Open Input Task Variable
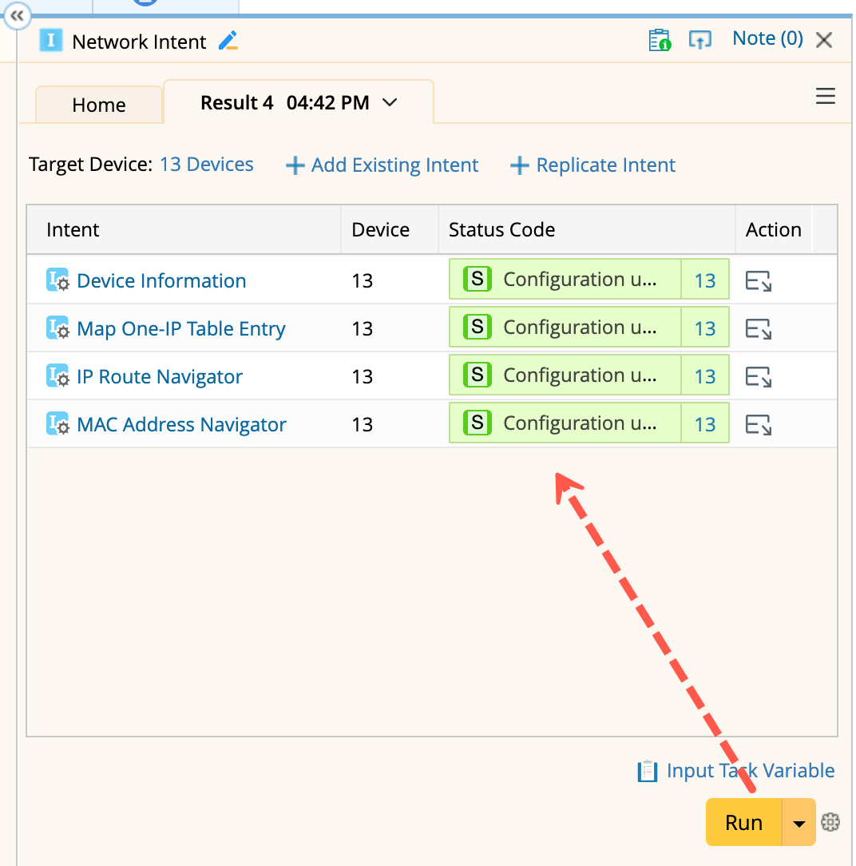Screen dimensions: 856x866 point(750,770)
